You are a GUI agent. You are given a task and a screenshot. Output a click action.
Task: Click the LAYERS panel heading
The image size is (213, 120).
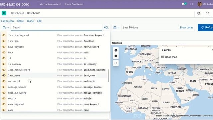[166, 50]
